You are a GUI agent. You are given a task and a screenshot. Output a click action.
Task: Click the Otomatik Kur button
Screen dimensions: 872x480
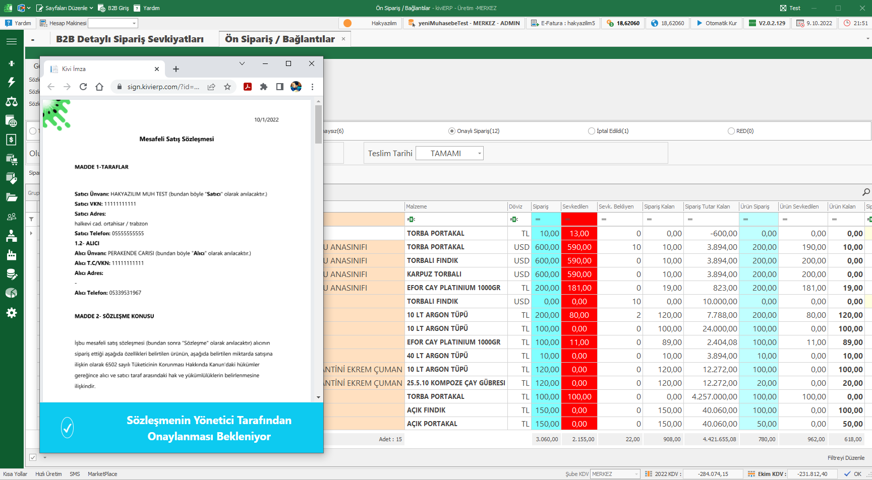coord(717,23)
